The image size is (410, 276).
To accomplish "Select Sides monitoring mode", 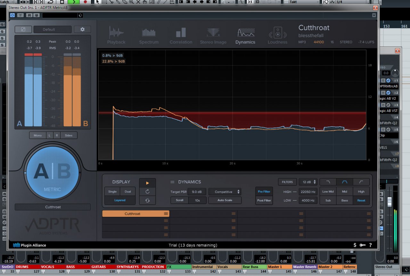I will 69,135.
